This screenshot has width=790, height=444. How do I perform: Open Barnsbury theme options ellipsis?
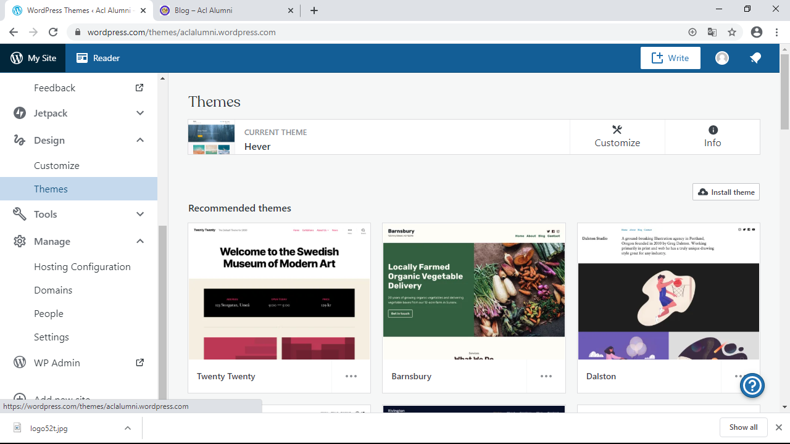(x=546, y=376)
